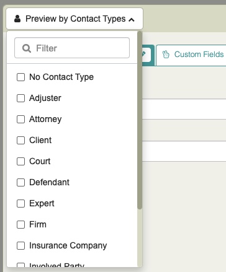Viewport: 226px width, 272px height.
Task: Click the contact types list scrollbar
Action: 140,120
